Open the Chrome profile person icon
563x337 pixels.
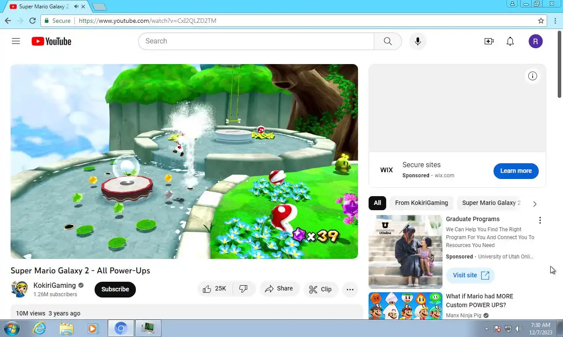click(512, 4)
